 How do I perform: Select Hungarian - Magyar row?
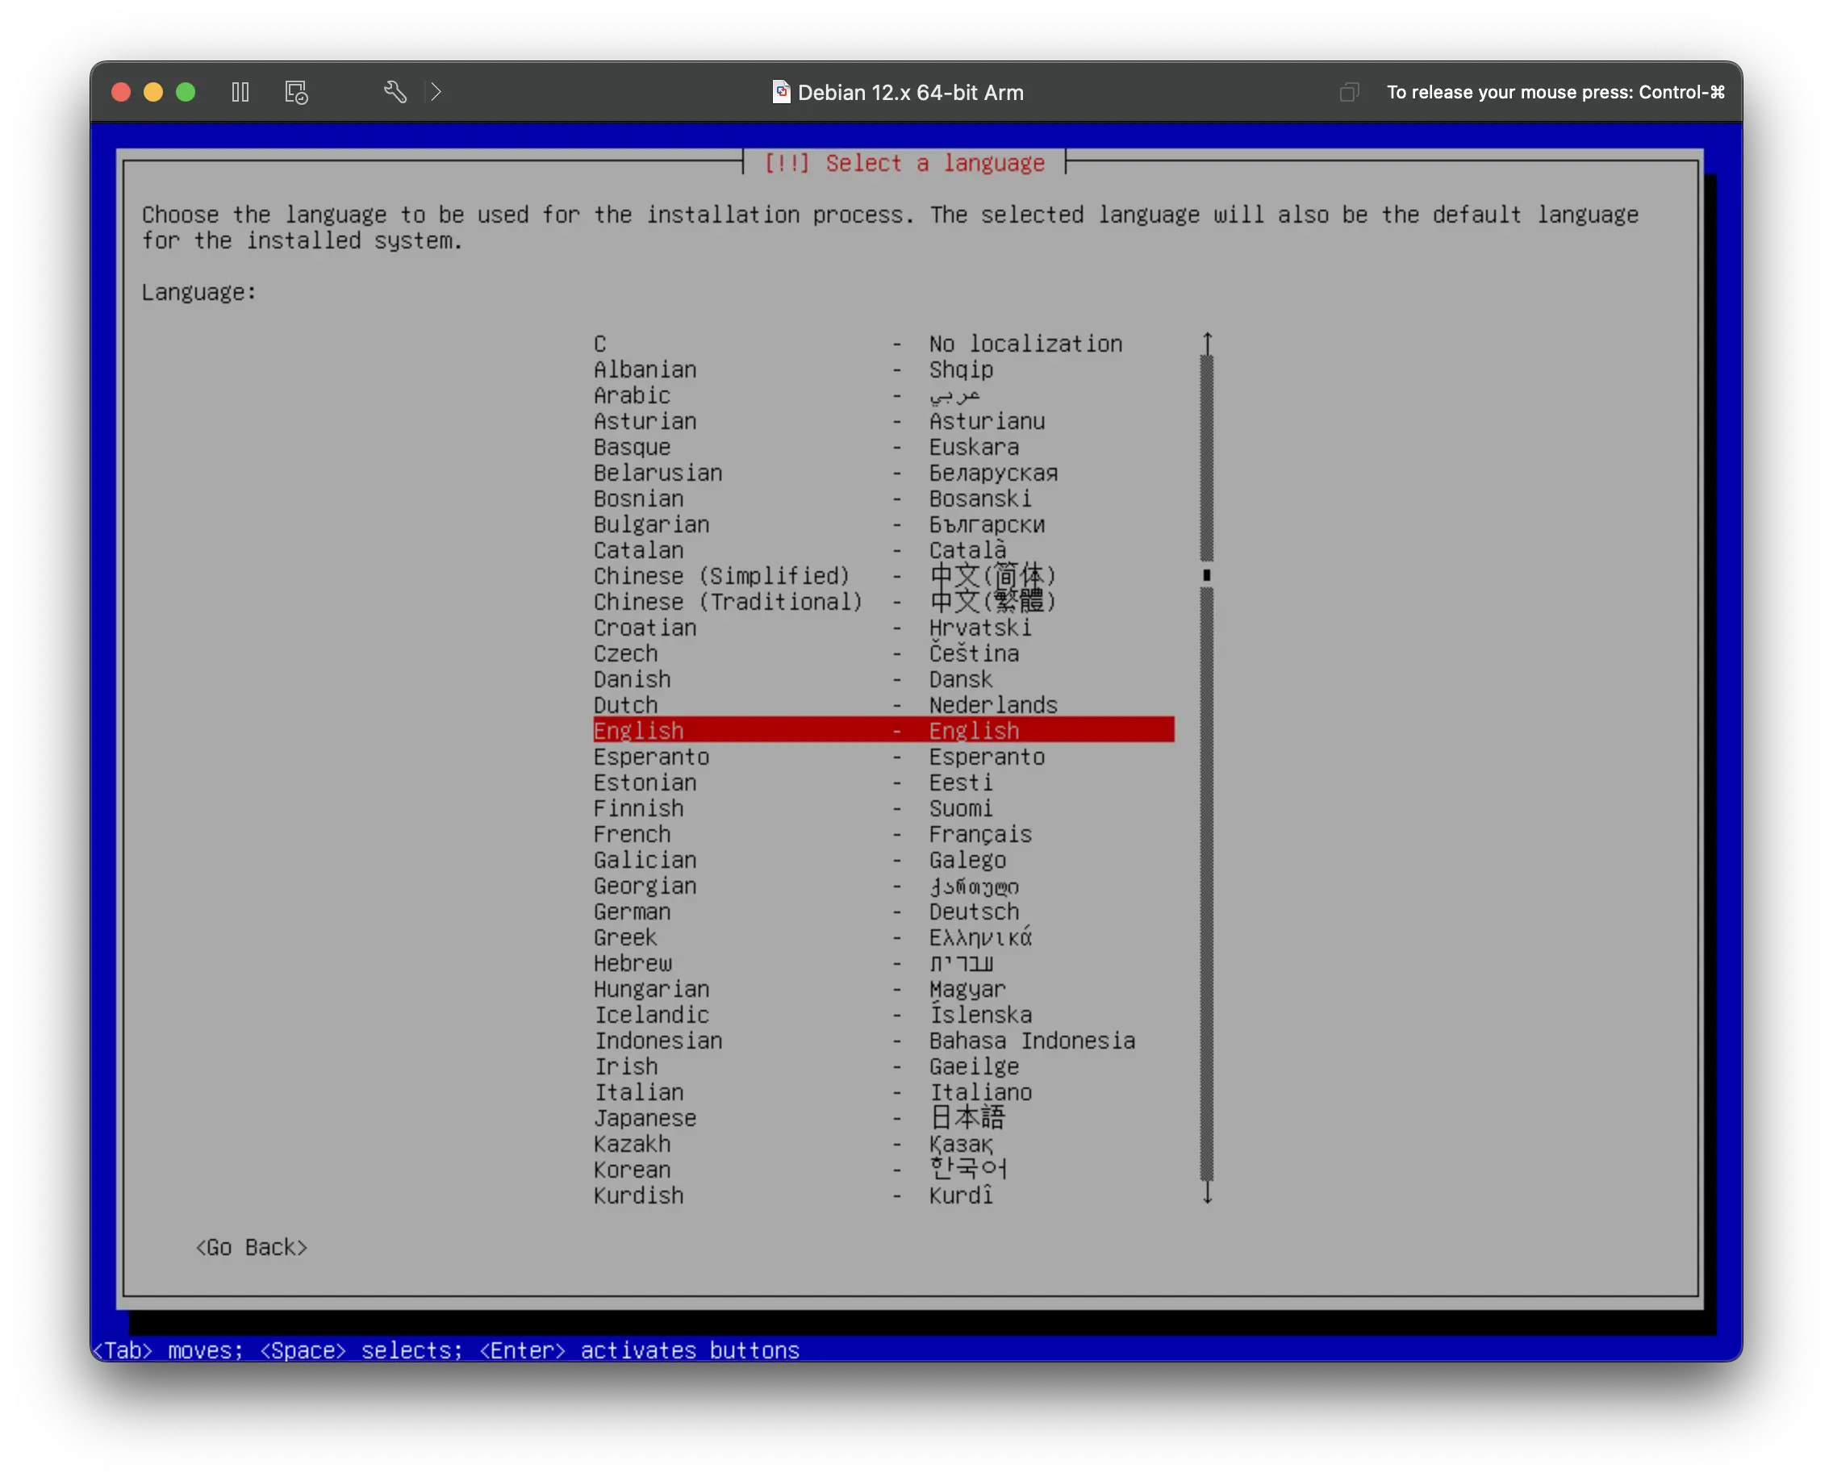pos(884,989)
